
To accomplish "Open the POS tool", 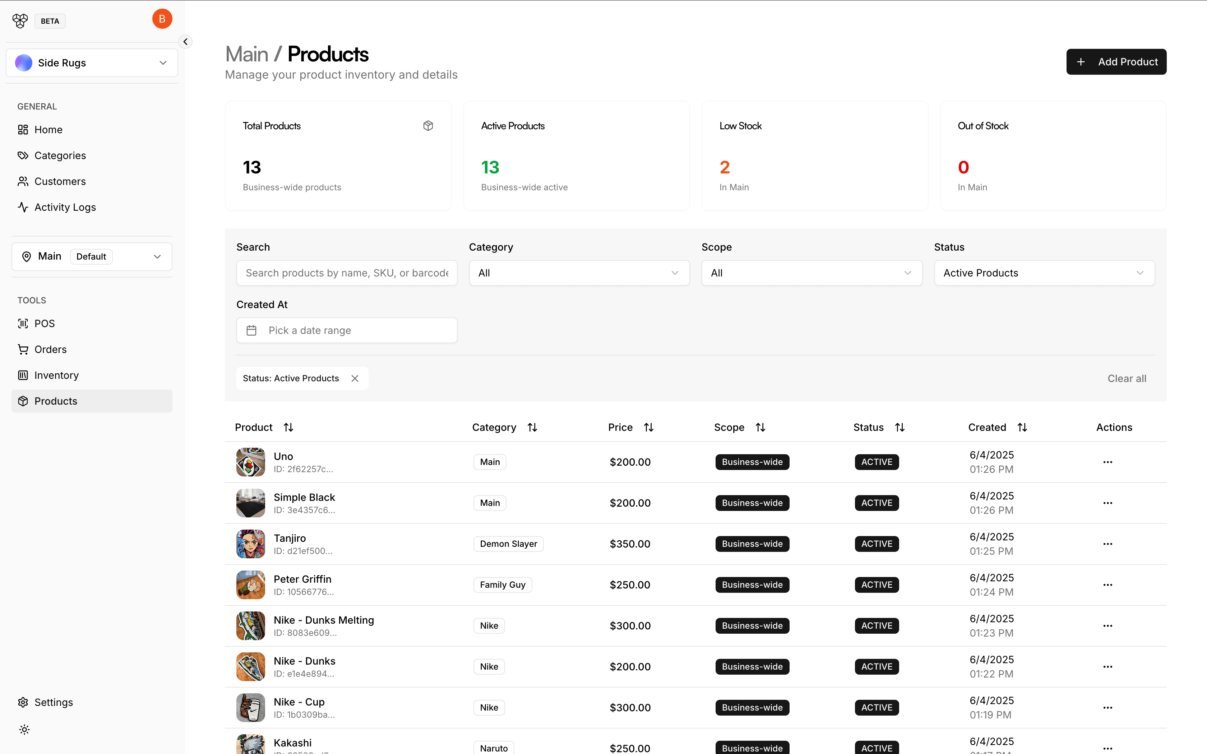I will click(x=92, y=324).
